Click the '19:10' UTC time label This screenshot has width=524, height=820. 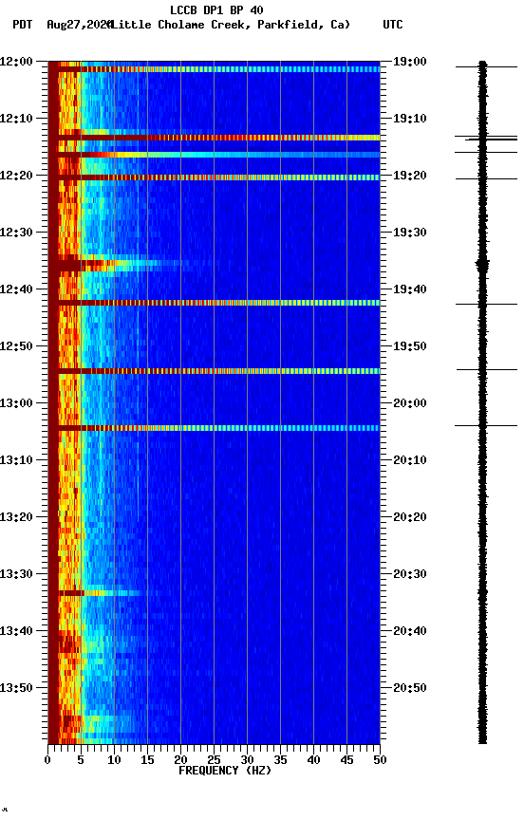tap(410, 119)
